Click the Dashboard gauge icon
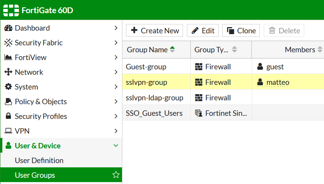324x184 pixels. point(8,28)
